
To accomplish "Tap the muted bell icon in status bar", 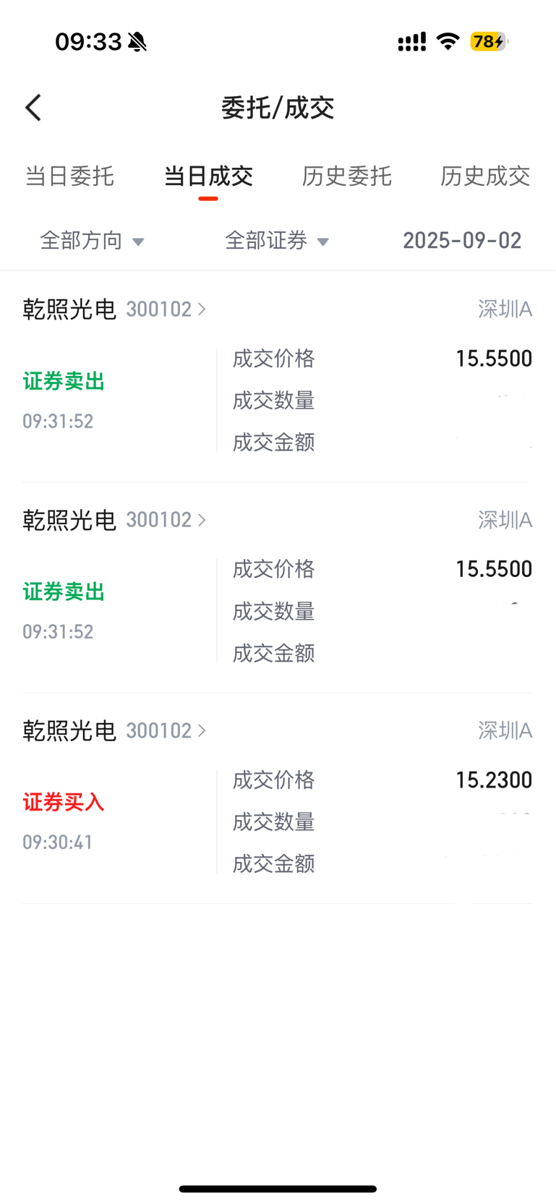I will click(137, 42).
